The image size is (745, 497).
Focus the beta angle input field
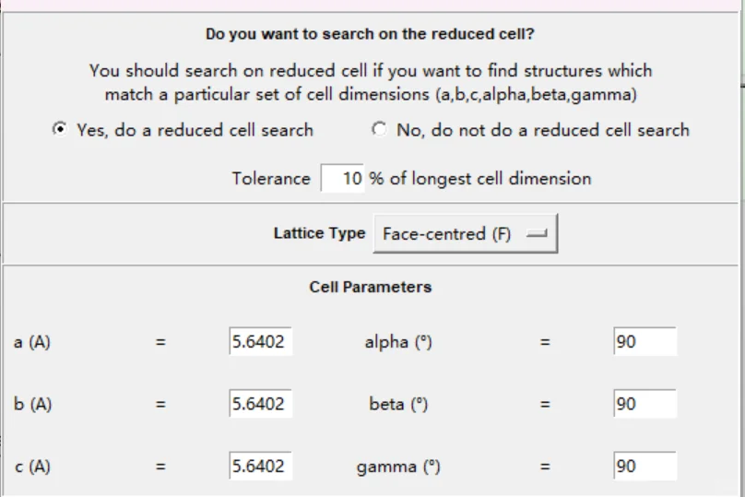[x=644, y=404]
